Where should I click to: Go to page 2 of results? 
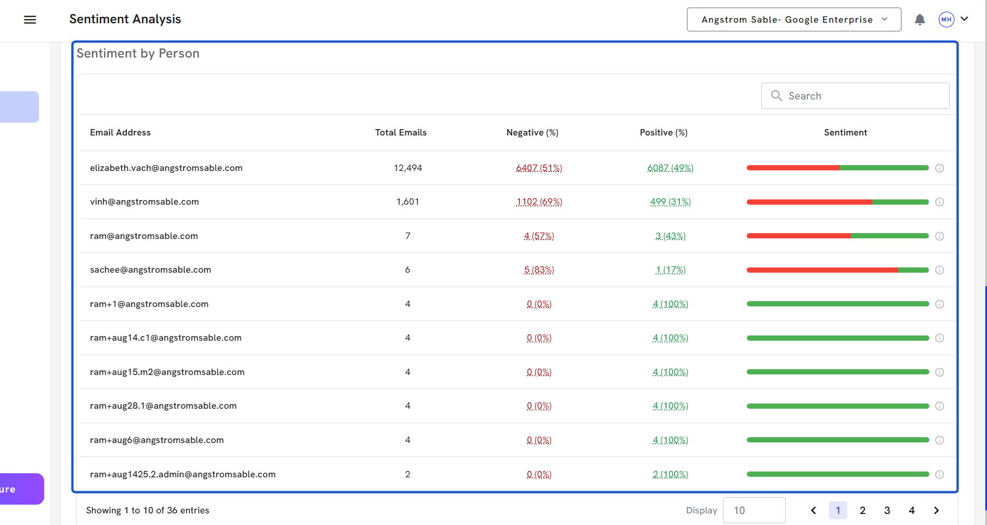[863, 510]
